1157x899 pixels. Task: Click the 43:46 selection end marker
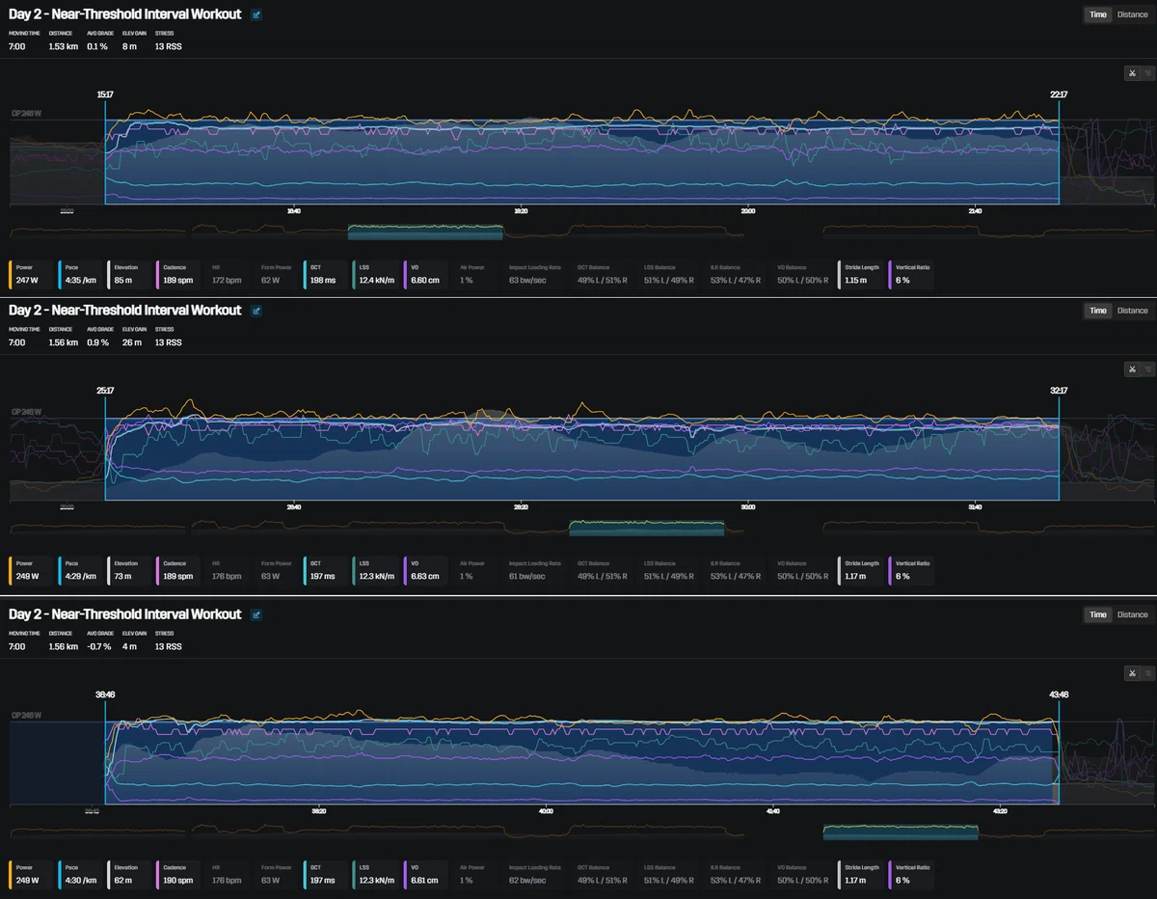click(x=1059, y=695)
